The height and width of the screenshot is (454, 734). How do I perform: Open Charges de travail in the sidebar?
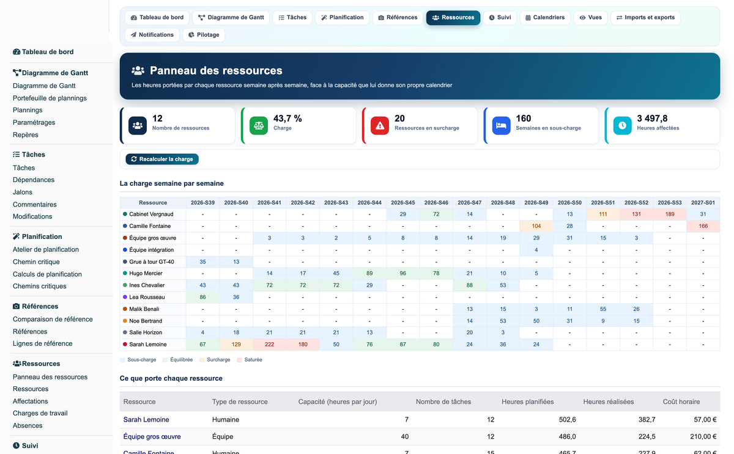coord(40,413)
